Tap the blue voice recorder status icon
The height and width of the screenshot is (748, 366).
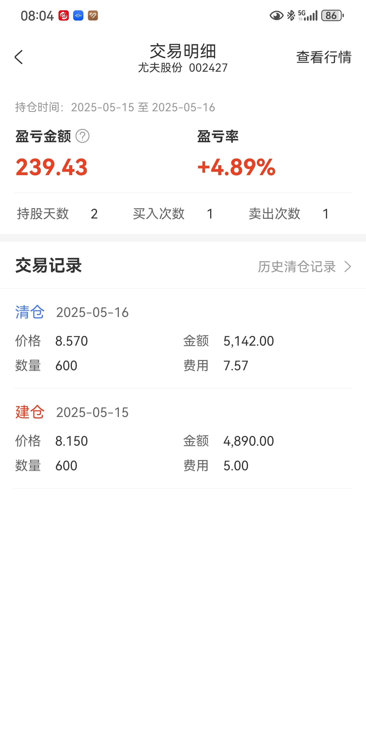(x=78, y=16)
